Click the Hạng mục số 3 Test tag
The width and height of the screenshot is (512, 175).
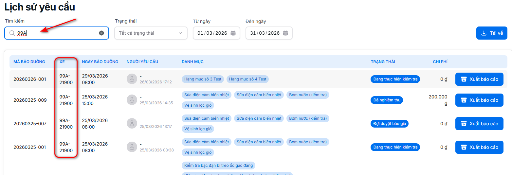coord(203,79)
